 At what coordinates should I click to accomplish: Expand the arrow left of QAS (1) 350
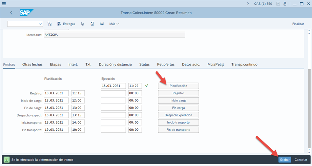(x=248, y=4)
